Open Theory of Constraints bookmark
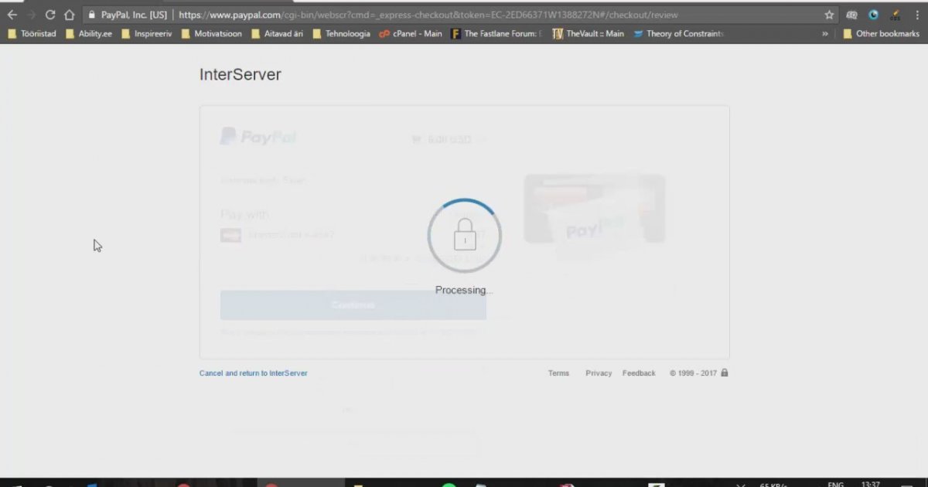This screenshot has height=487, width=928. [x=678, y=34]
